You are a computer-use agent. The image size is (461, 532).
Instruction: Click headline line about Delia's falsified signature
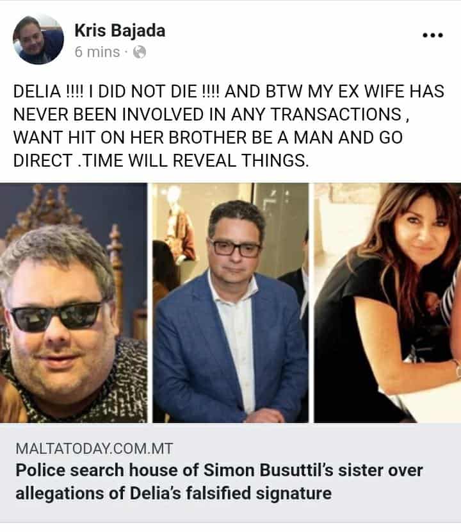click(x=174, y=493)
